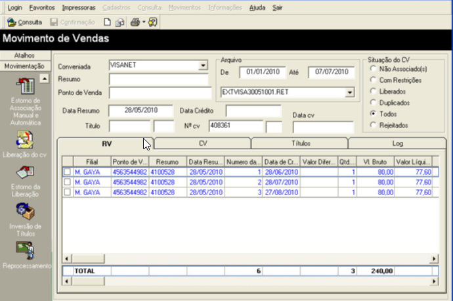This screenshot has width=453, height=301.
Task: Click date 28/07/2010 in Data de Cr column
Action: (x=282, y=182)
